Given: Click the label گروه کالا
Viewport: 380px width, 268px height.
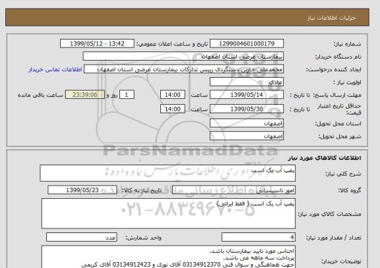Looking at the screenshot, I should pos(350,190).
